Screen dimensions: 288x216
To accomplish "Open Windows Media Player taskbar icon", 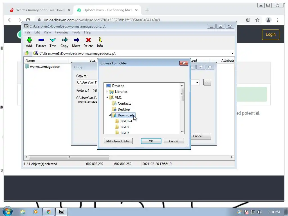I will click(36, 212).
